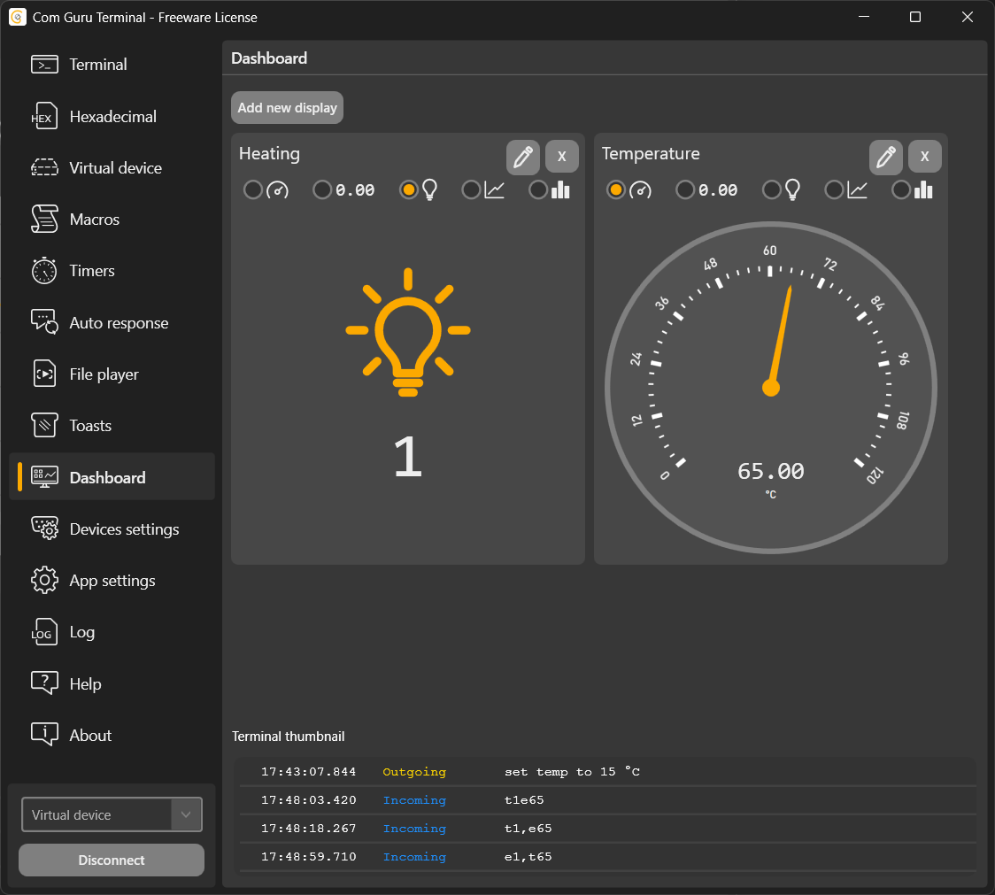Click the Add new display button
This screenshot has width=995, height=895.
tap(287, 108)
